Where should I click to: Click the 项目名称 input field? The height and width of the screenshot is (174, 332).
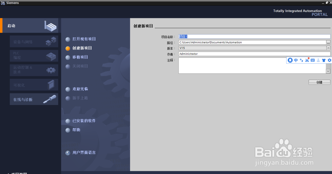tap(254, 37)
